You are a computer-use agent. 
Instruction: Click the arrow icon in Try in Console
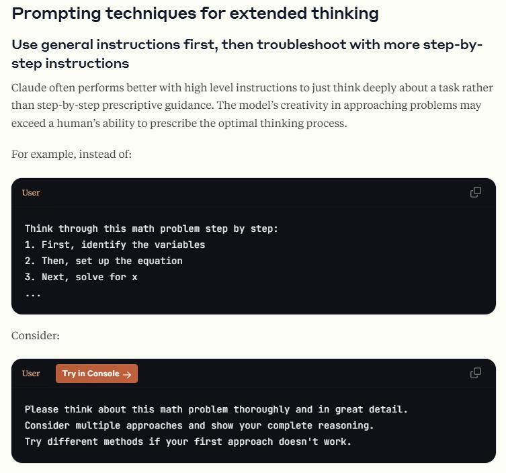pos(127,374)
